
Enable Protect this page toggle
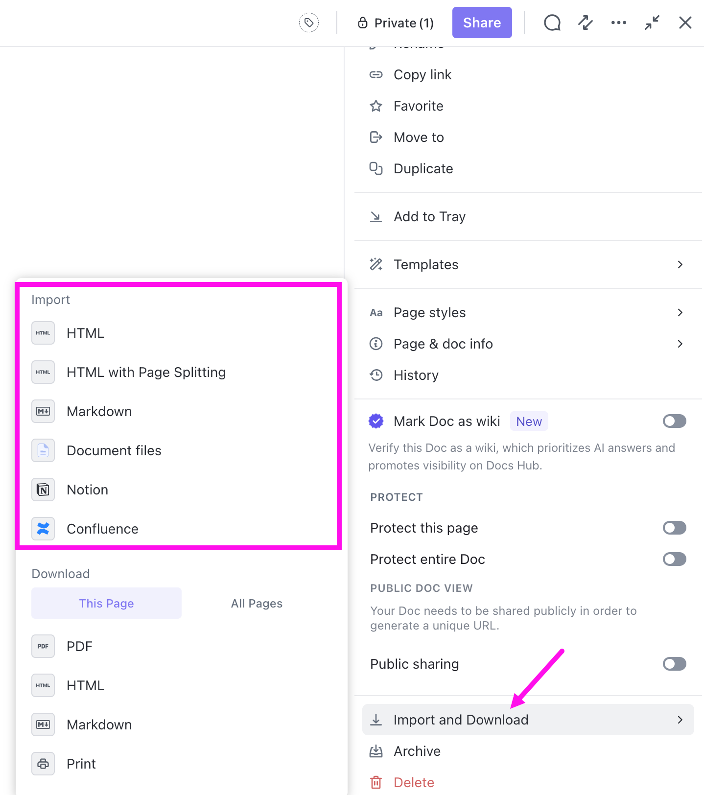click(674, 528)
